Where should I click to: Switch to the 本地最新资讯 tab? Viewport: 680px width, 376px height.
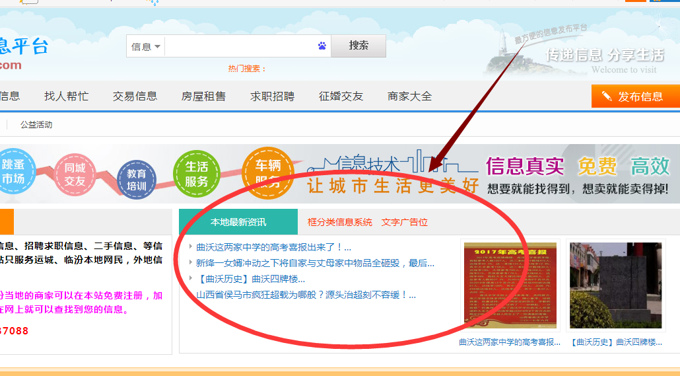click(x=238, y=222)
